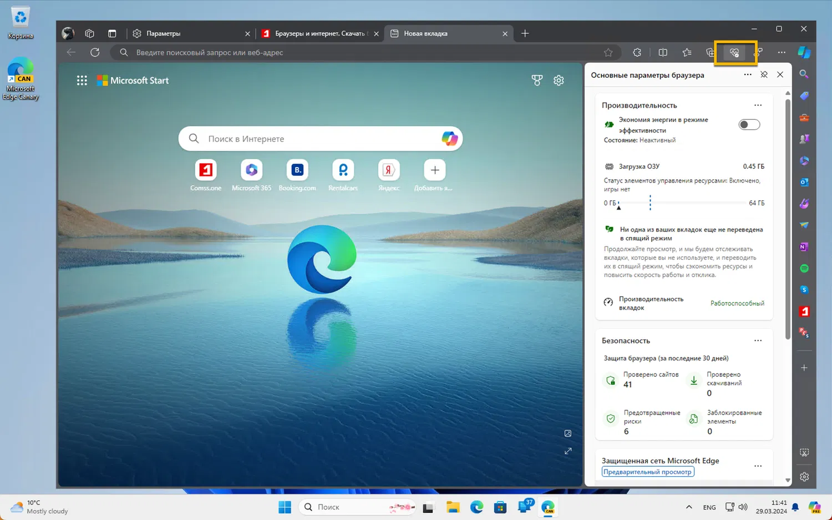
Task: Click the Copilot icon in the web search box
Action: pyautogui.click(x=449, y=139)
